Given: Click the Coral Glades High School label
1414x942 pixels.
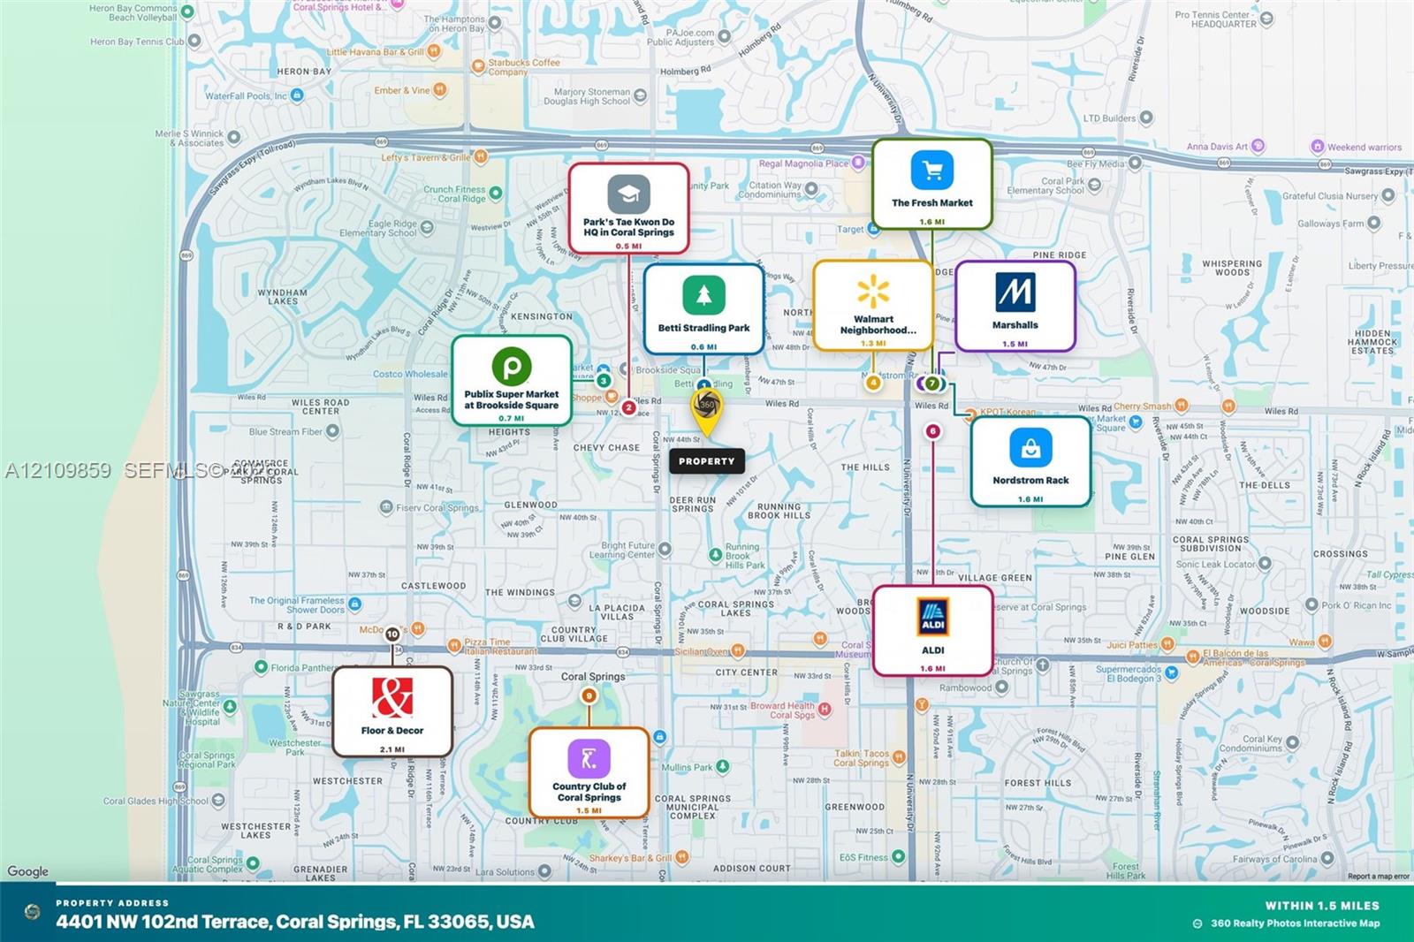Looking at the screenshot, I should 156,801.
